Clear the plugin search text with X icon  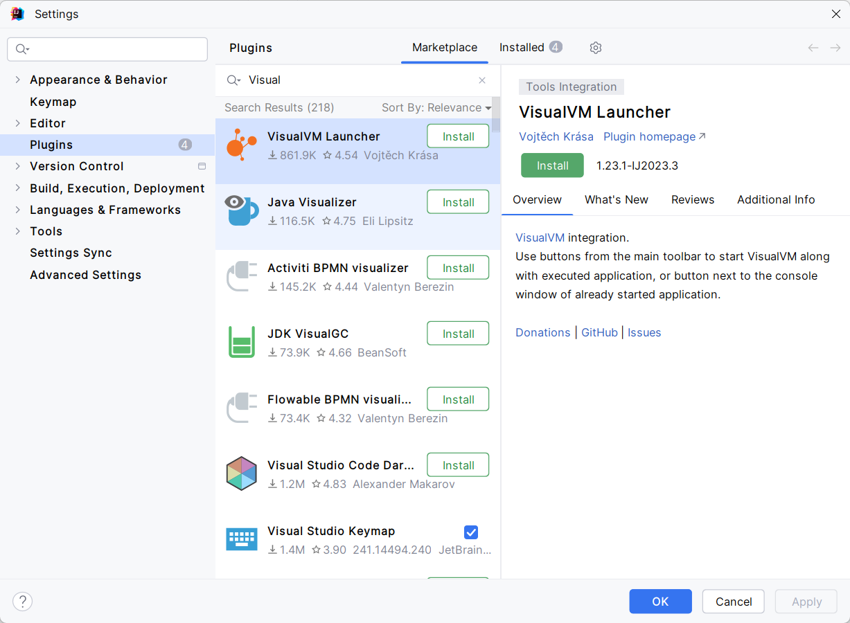tap(482, 80)
